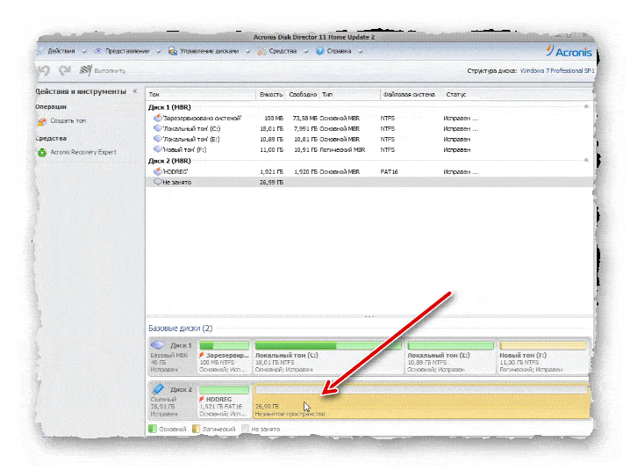The image size is (630, 470).
Task: Sort by the Емкость column header
Action: 271,95
